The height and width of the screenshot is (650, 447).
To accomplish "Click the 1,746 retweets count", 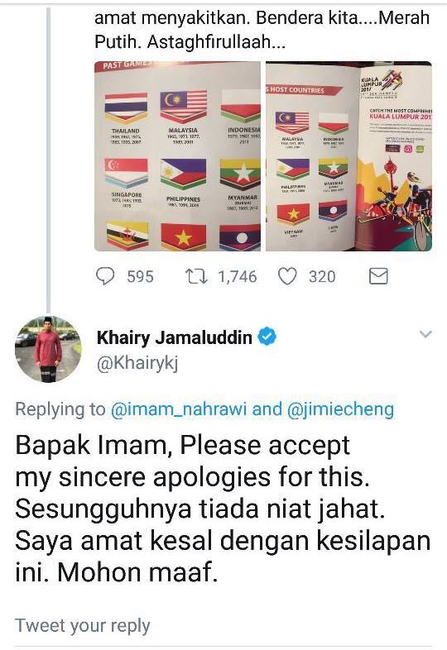I will (238, 276).
